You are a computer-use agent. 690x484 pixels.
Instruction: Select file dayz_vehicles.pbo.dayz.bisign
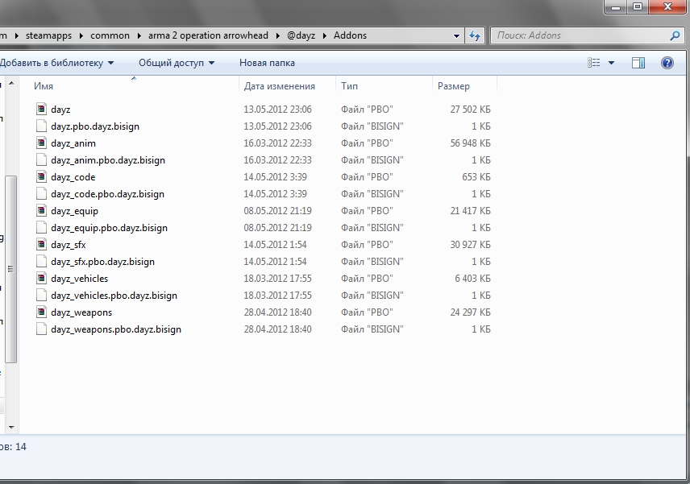coord(114,296)
